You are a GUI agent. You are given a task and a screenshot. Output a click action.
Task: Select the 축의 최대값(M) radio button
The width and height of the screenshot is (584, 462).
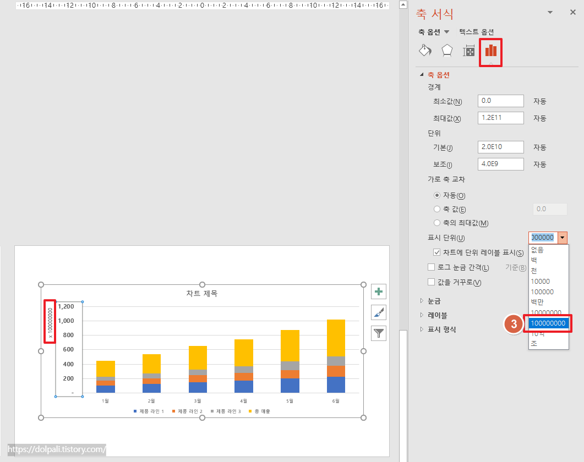(x=437, y=223)
